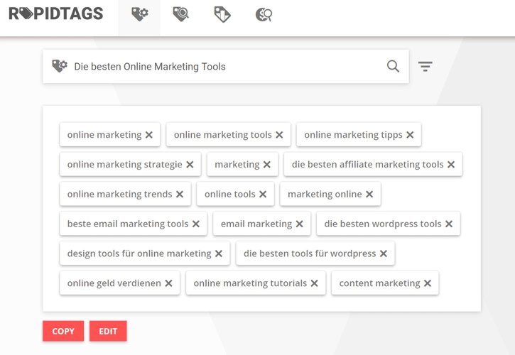Click the COPY button

point(63,331)
